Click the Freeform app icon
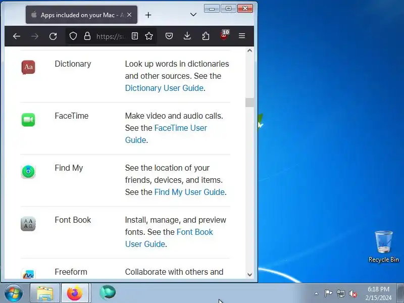The height and width of the screenshot is (303, 404). click(28, 274)
